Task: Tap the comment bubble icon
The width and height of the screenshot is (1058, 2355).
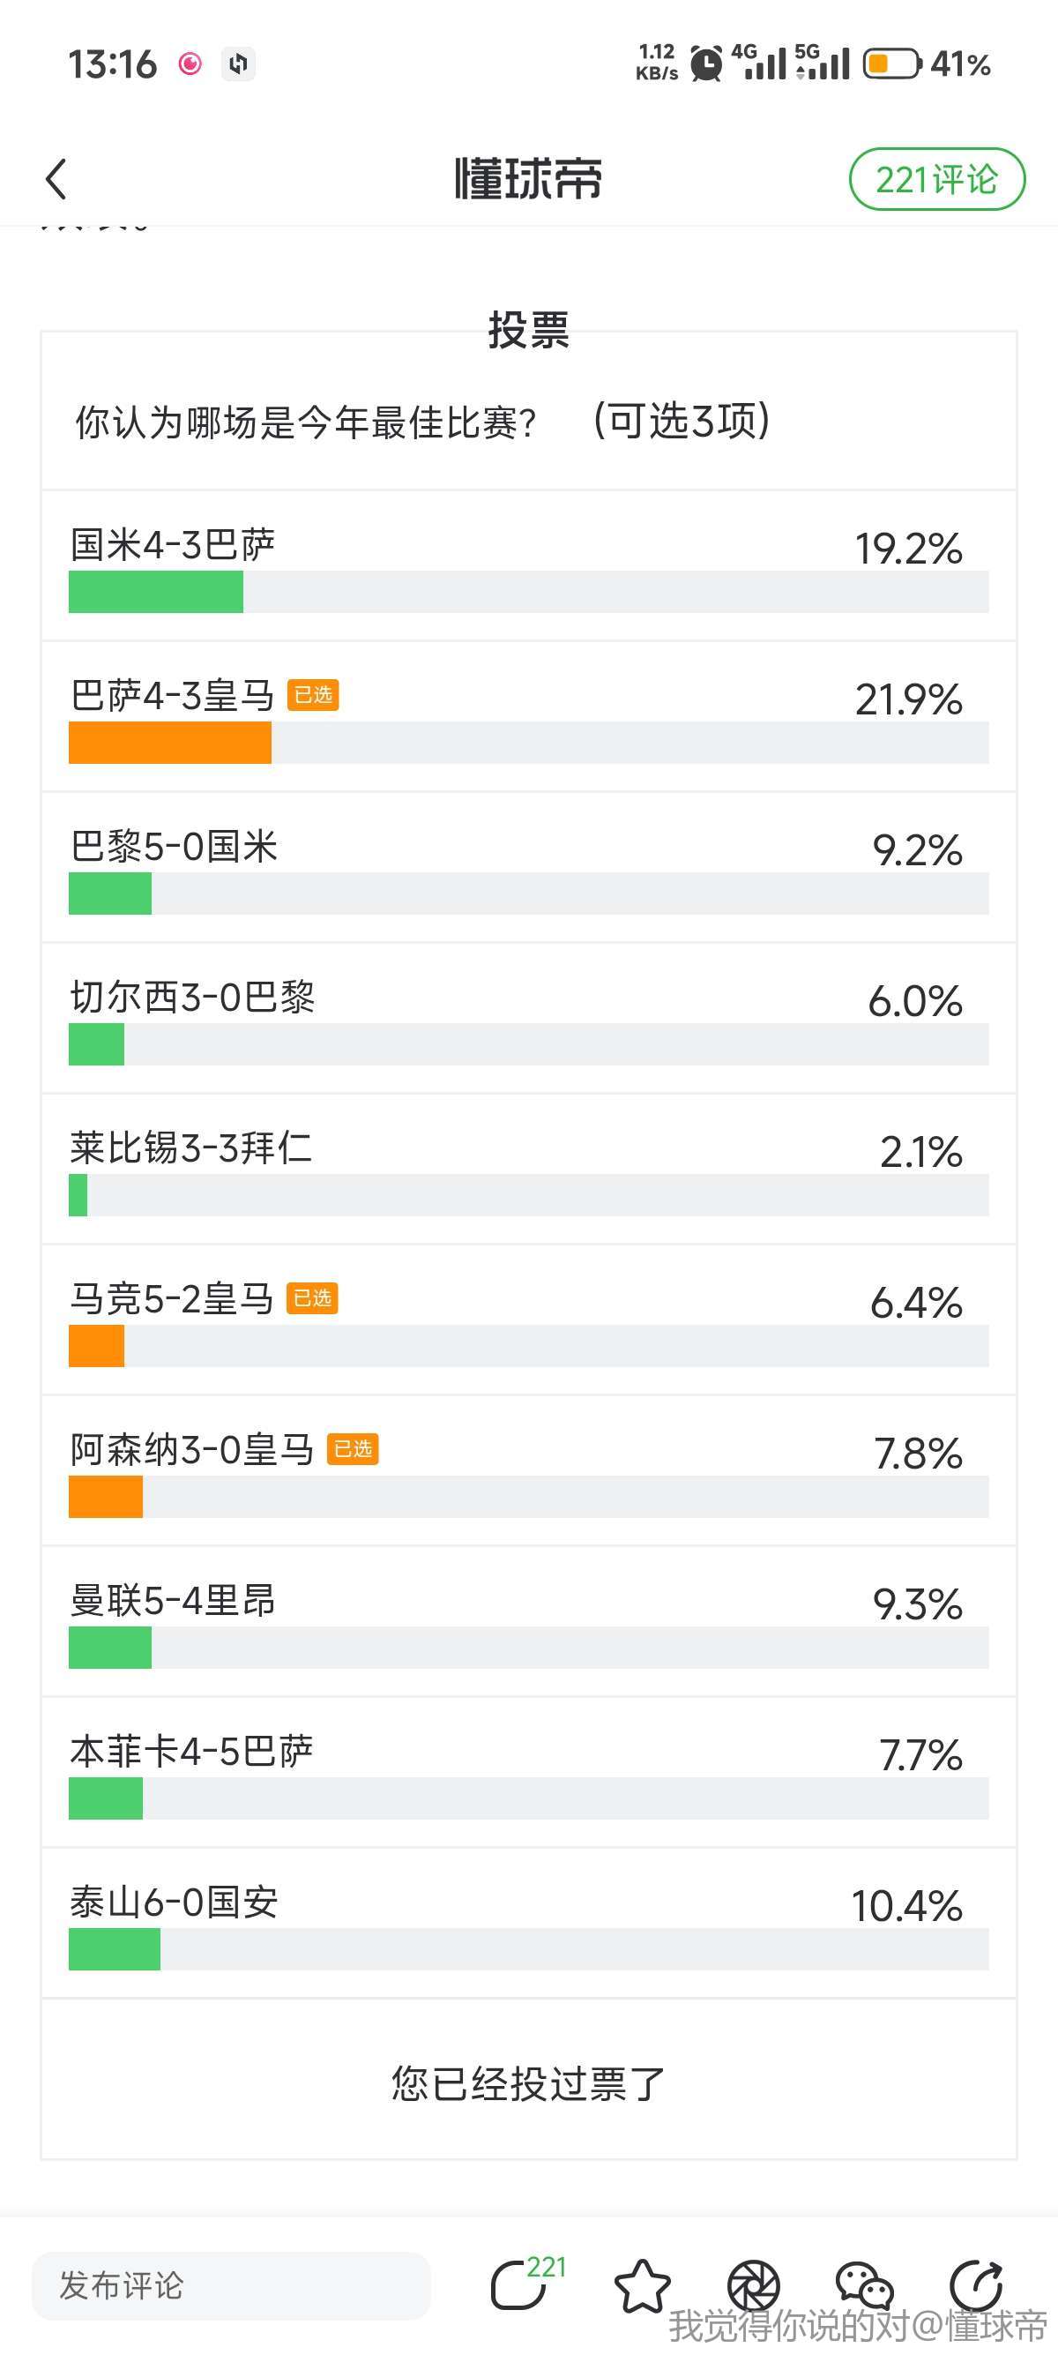Action: [520, 2285]
